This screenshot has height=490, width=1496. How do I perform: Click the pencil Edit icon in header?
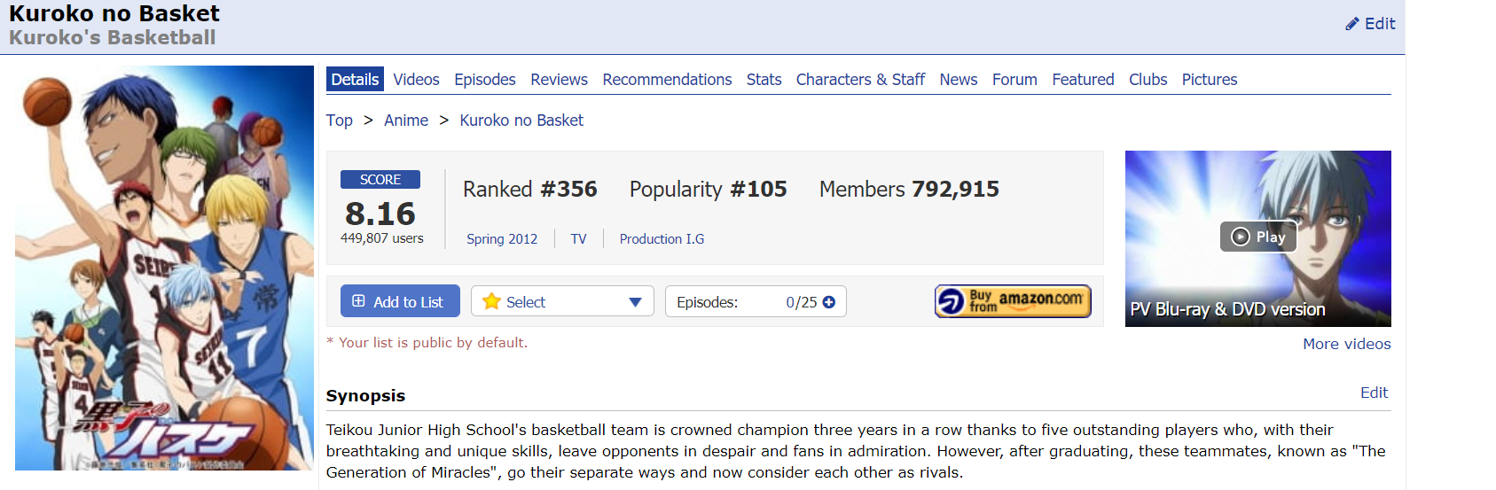pos(1352,24)
